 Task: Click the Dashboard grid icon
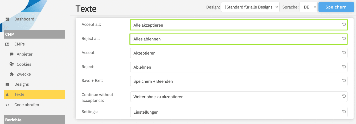[7, 19]
